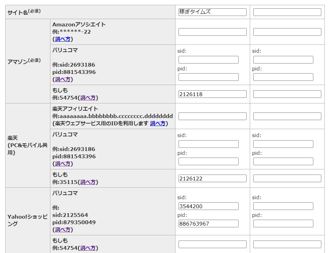
Task: Click first 楽天アフィリエイト ID input field
Action: (212, 116)
